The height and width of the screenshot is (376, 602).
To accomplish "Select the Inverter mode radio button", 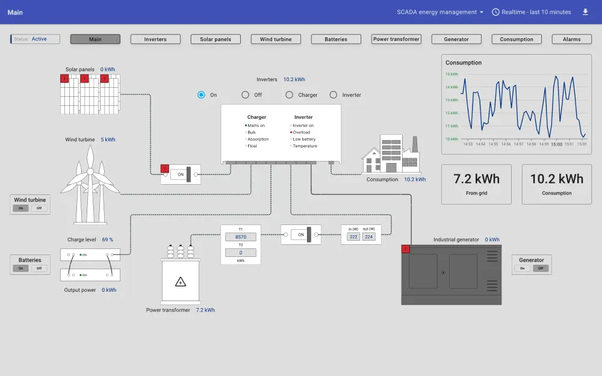I will 334,95.
